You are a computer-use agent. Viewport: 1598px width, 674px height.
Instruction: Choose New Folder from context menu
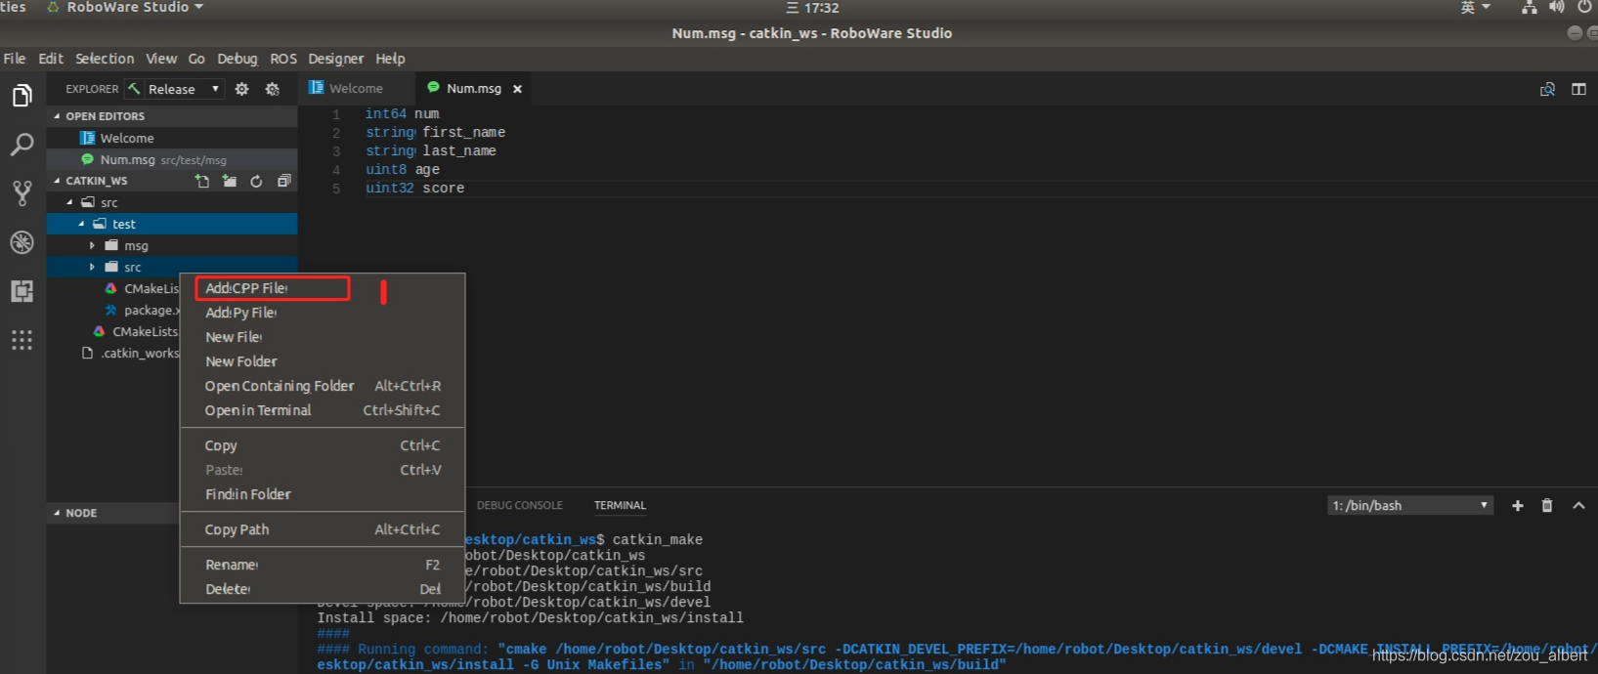tap(322, 361)
